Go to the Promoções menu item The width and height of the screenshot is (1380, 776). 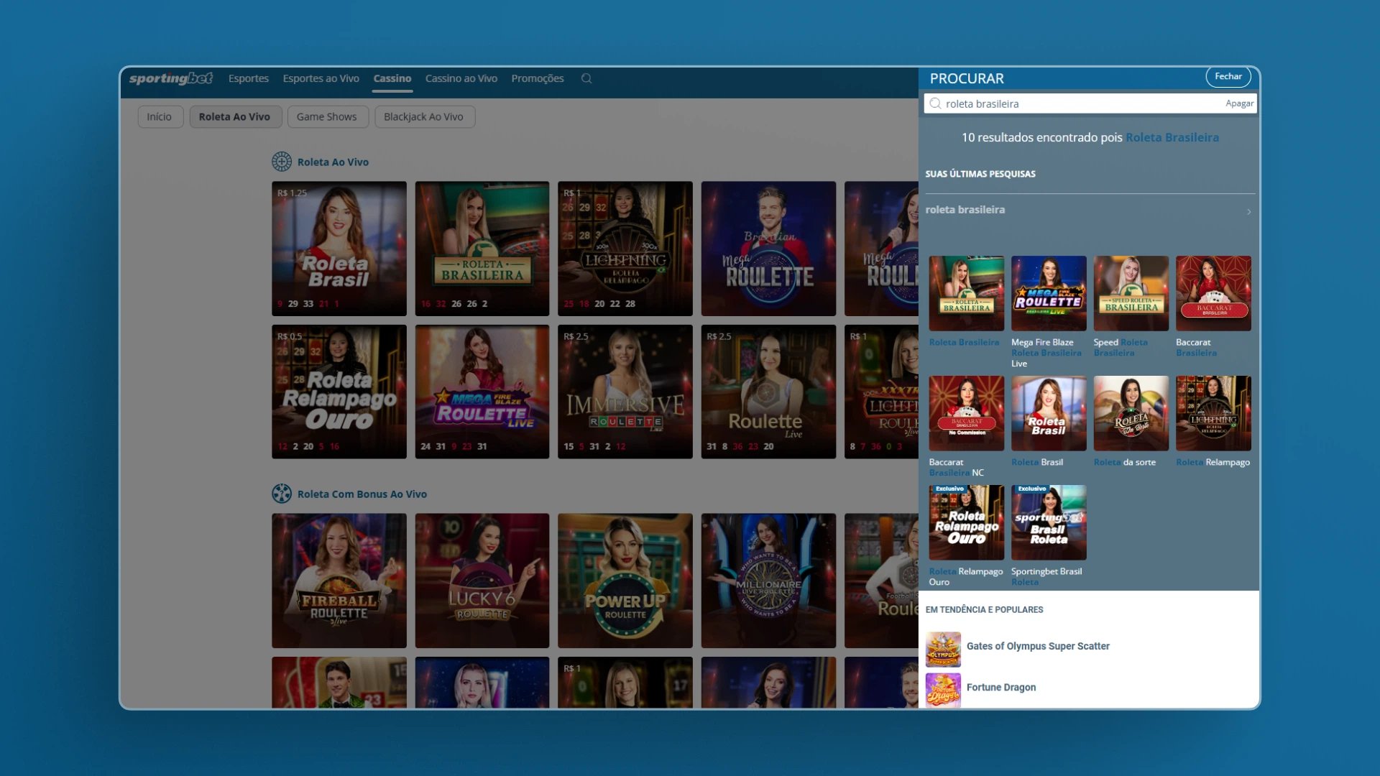coord(537,78)
